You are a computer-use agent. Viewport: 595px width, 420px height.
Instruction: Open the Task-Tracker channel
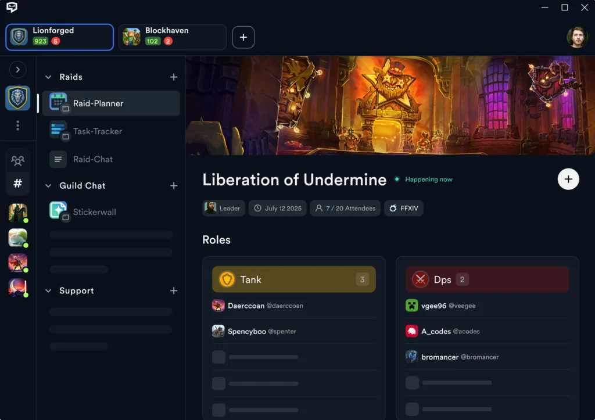click(111, 131)
